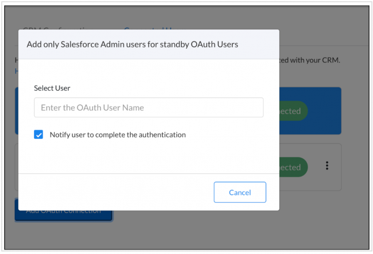Image resolution: width=373 pixels, height=254 pixels.
Task: Click the 'Select User' field label
Action: (52, 88)
